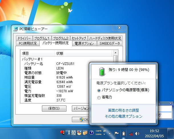Viewport: 174px width, 139px height.
Task: Switch to the プログラム1 tab
Action: pos(42,38)
